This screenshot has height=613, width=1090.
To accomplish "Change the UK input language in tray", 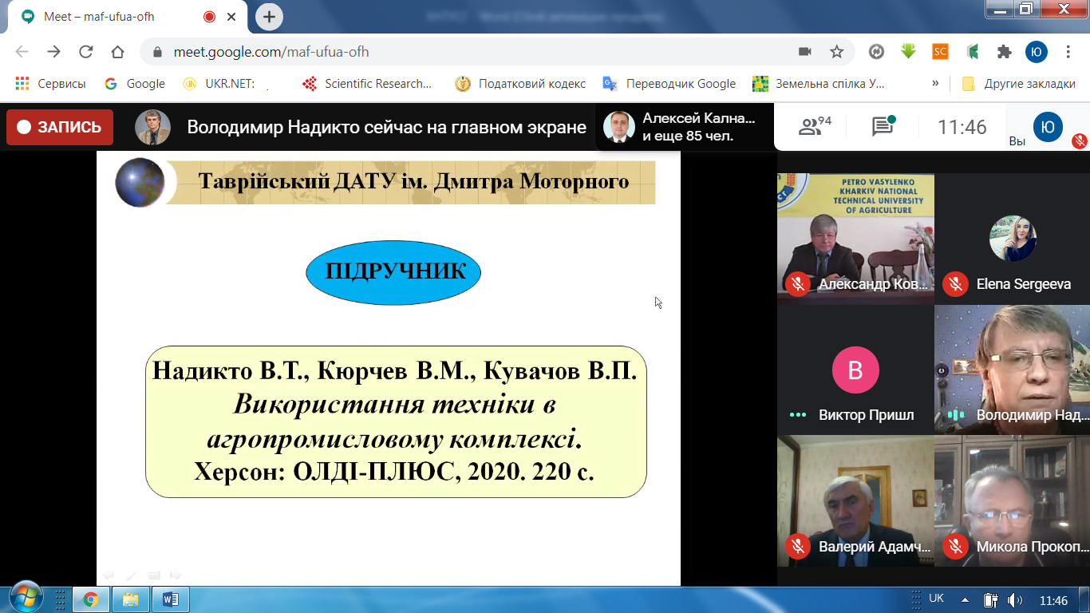I will (x=937, y=598).
